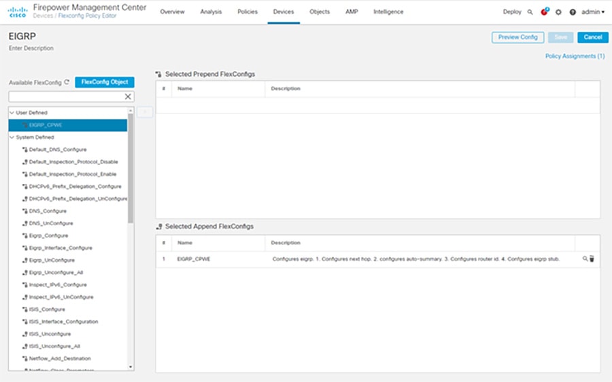The width and height of the screenshot is (612, 382).
Task: Click EIGRP_CPWE name in Append table
Action: [x=194, y=259]
